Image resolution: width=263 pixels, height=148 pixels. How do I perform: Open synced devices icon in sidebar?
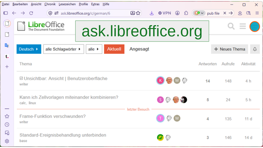tap(7, 133)
